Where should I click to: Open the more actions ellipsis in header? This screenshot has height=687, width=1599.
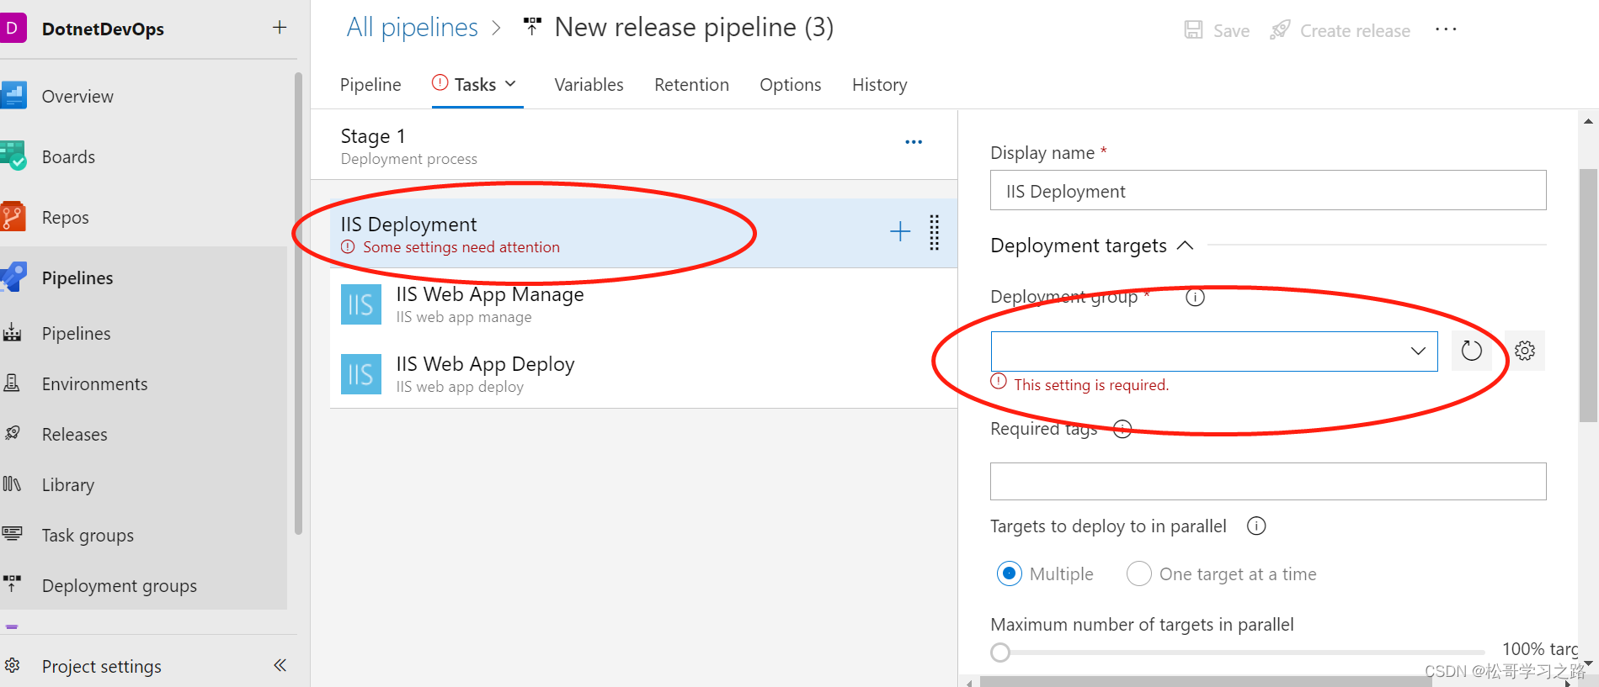point(1446,29)
